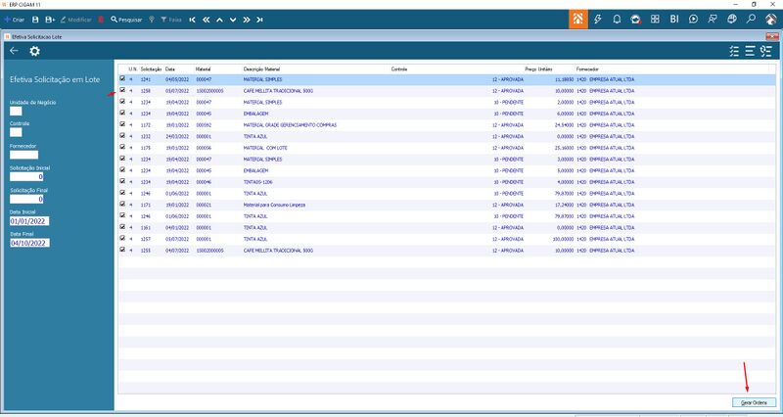This screenshot has height=417, width=783.
Task: Go to the next record down chevron
Action: 233,20
